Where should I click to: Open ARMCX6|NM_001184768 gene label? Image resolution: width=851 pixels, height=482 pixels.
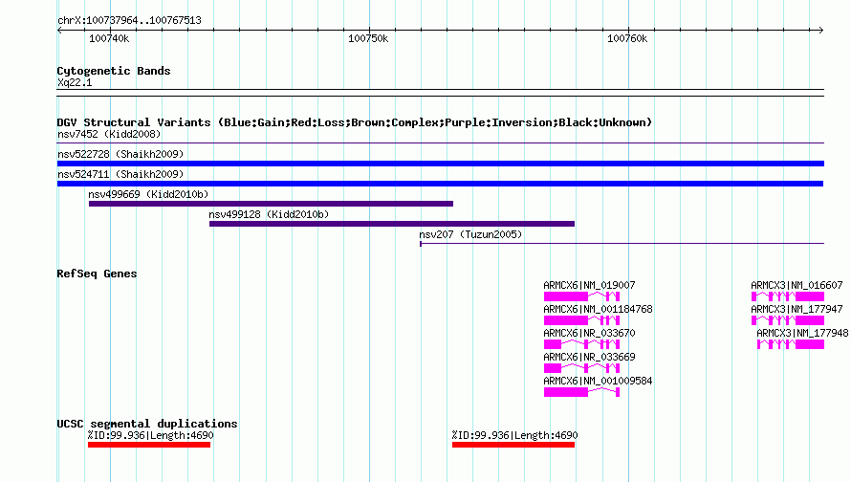pyautogui.click(x=598, y=309)
